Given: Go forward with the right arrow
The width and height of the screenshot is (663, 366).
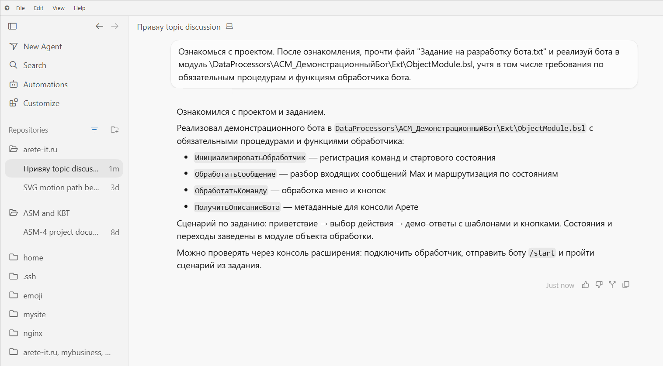Looking at the screenshot, I should tap(115, 26).
